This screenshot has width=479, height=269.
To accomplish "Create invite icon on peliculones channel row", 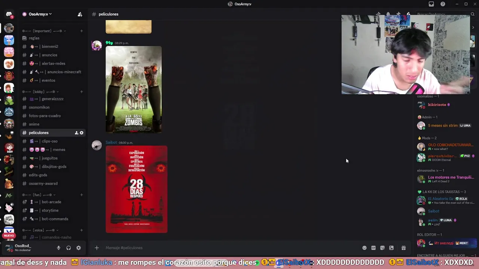I will pyautogui.click(x=76, y=133).
